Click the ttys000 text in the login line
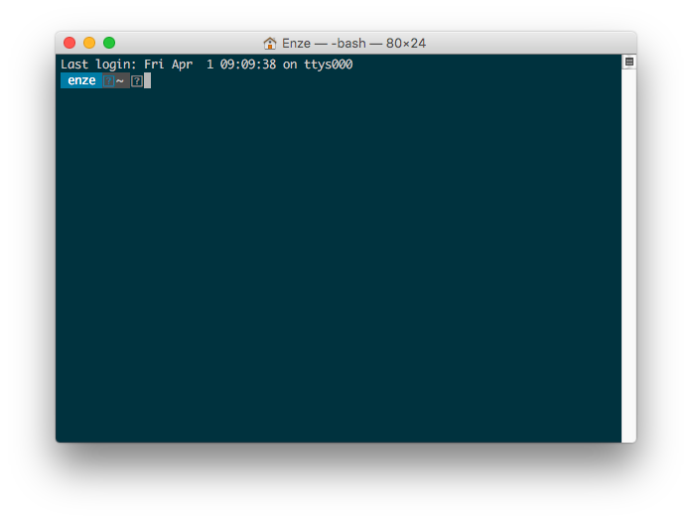The height and width of the screenshot is (522, 692). [328, 65]
